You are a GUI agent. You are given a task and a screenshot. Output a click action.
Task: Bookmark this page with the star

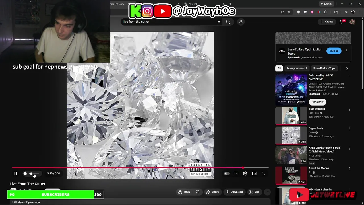tap(289, 12)
